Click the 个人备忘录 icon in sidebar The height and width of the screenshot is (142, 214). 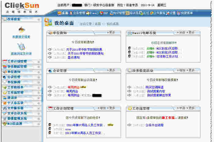5,103
